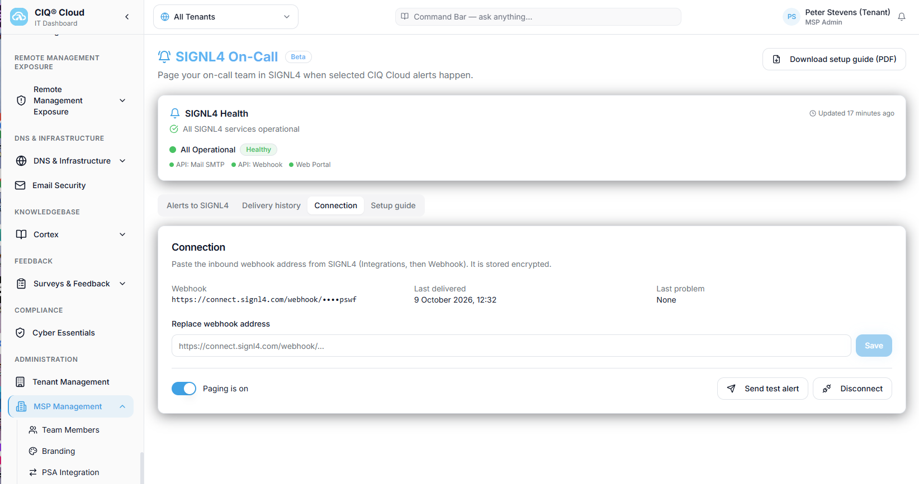Expand DNS & Infrastructure chevron
The image size is (919, 484).
coord(122,161)
